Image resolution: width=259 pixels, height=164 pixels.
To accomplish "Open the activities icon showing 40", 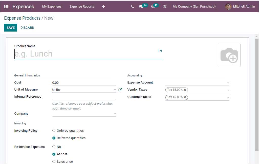I will pos(154,6).
